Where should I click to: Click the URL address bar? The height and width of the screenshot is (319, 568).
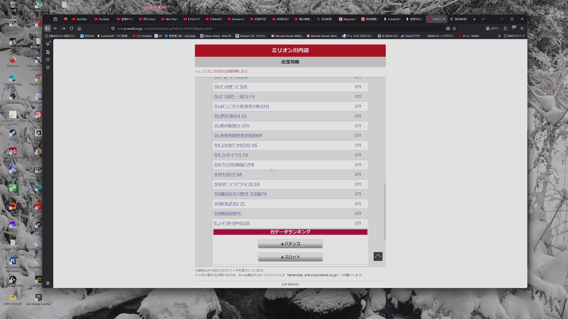coord(266,28)
